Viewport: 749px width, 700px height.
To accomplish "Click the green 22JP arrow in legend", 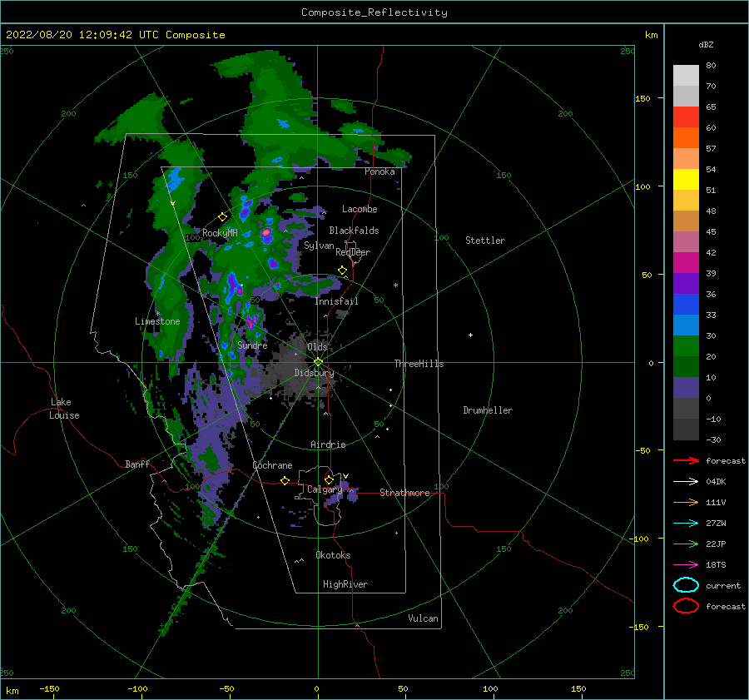I will click(686, 544).
